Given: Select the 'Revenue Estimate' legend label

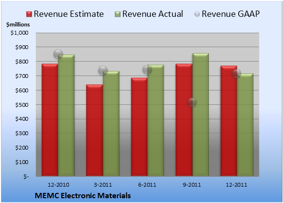Looking at the screenshot, I should pyautogui.click(x=69, y=14).
